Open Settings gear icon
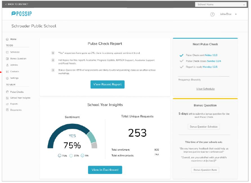The image size is (251, 183). pyautogui.click(x=7, y=78)
